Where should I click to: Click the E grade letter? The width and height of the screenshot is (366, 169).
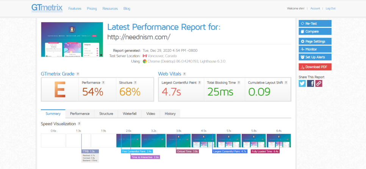pos(60,89)
